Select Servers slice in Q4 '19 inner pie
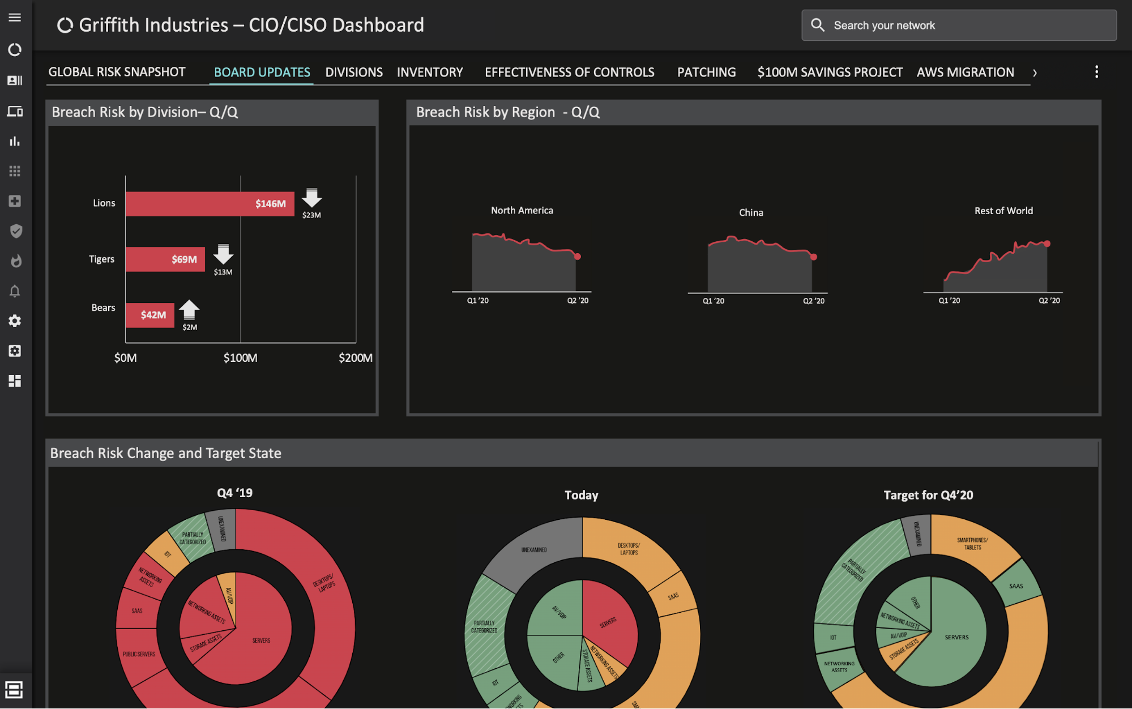This screenshot has height=709, width=1132. click(262, 641)
